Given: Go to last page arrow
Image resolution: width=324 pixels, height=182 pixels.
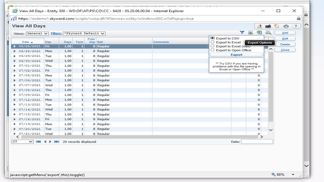Looking at the screenshot, I should coord(57,141).
